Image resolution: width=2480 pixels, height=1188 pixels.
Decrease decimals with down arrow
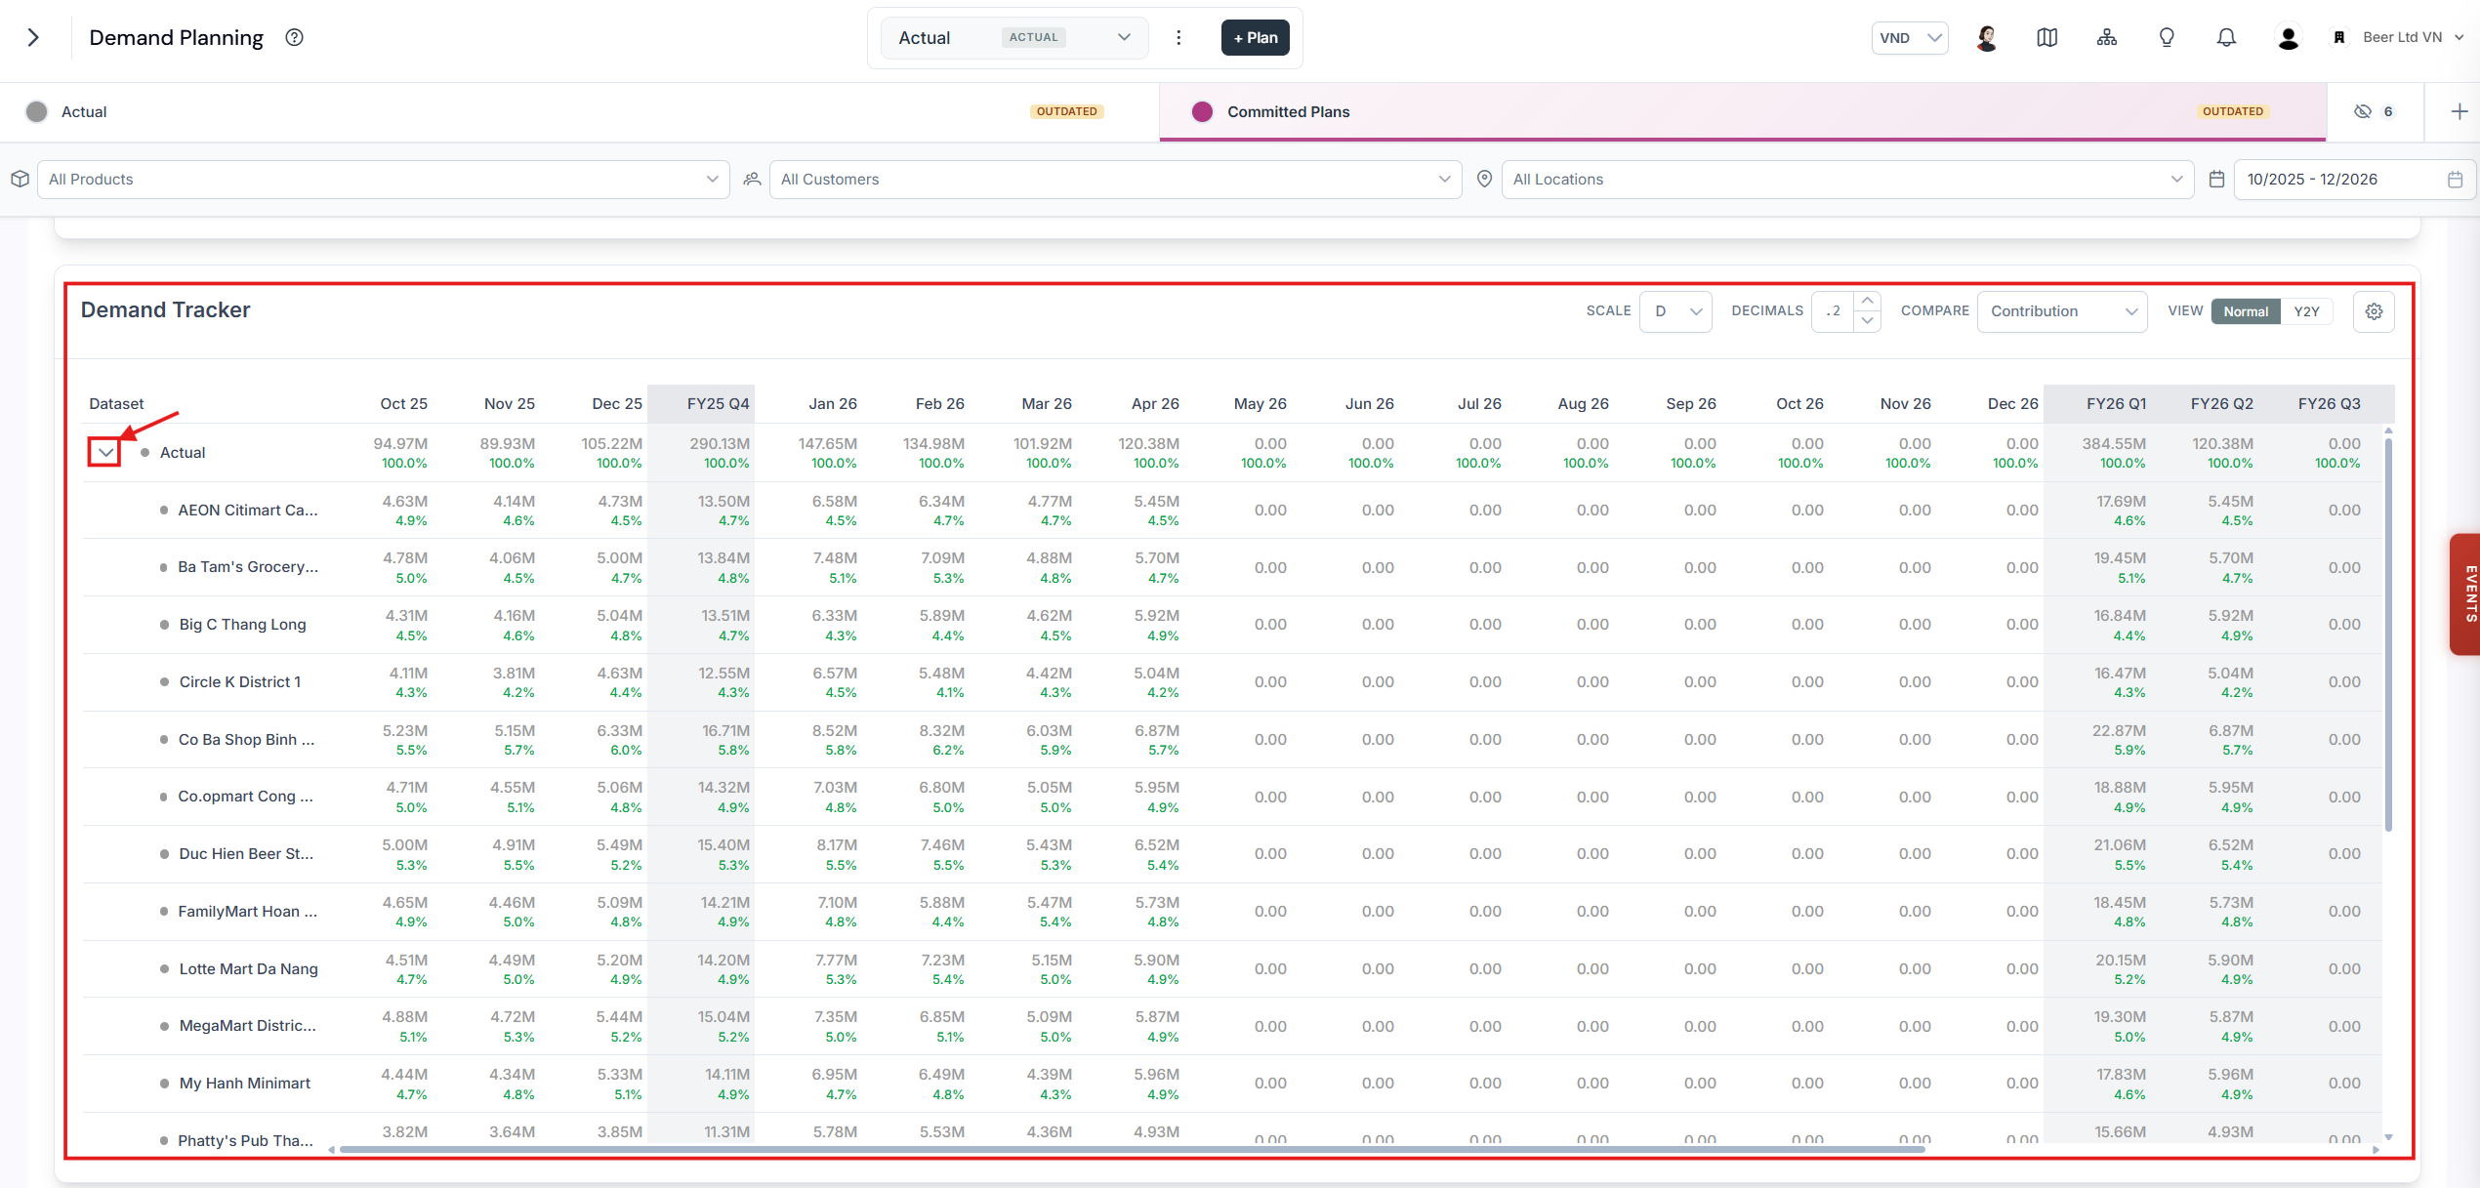click(x=1867, y=321)
